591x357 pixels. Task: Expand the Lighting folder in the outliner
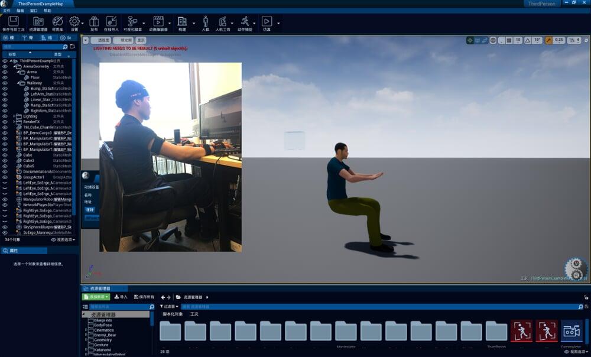pyautogui.click(x=14, y=116)
